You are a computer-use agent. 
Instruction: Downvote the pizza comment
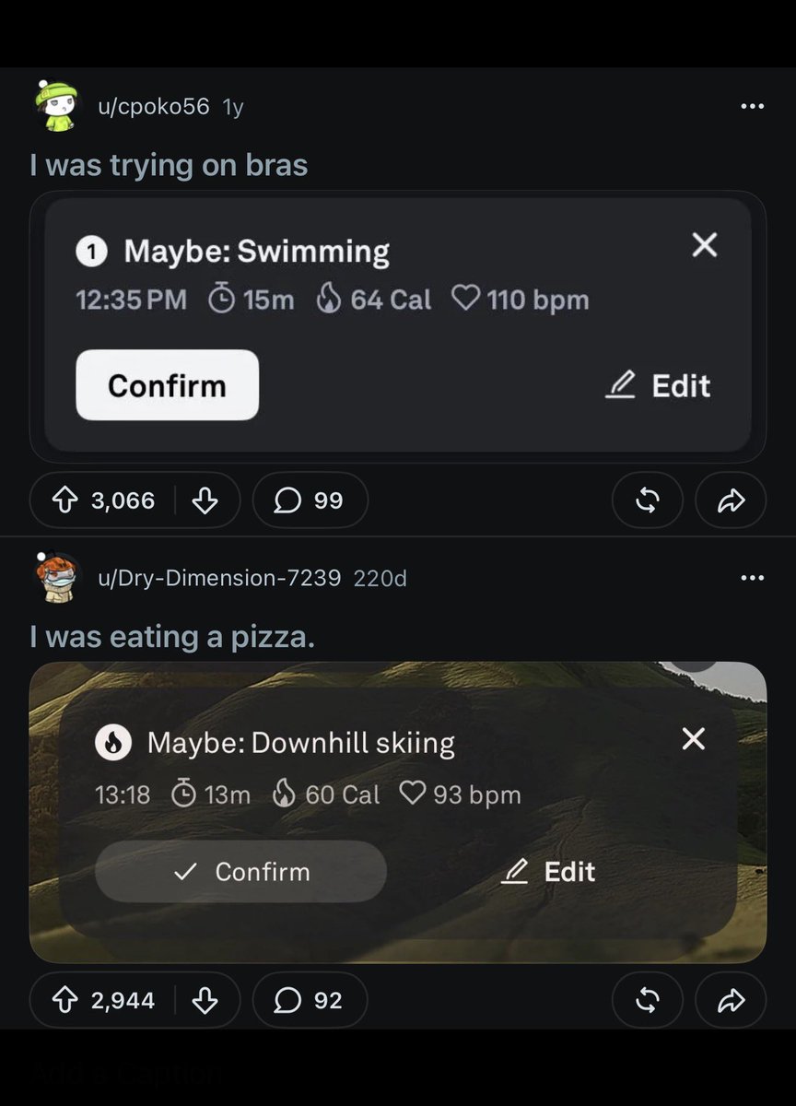[205, 1000]
